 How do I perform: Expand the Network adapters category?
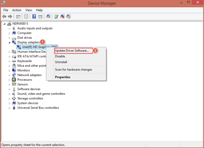tap(10, 75)
